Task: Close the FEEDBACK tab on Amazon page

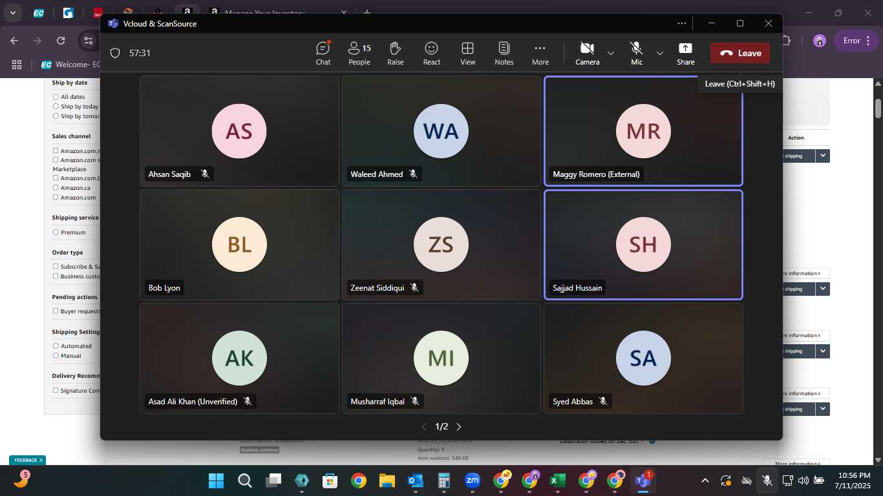Action: pyautogui.click(x=41, y=460)
